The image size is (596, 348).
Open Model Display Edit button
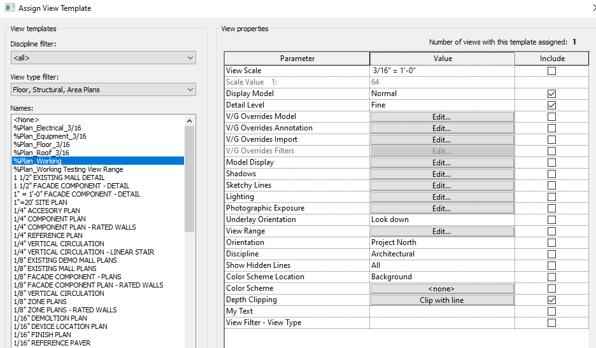point(442,163)
